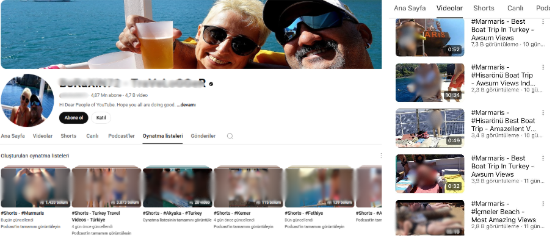Image resolution: width=555 pixels, height=241 pixels.
Task: Open the Gönderiler tab
Action: (203, 136)
